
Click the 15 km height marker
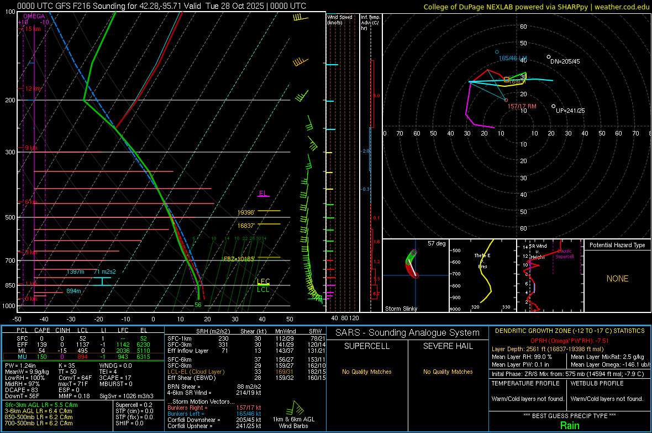[33, 29]
